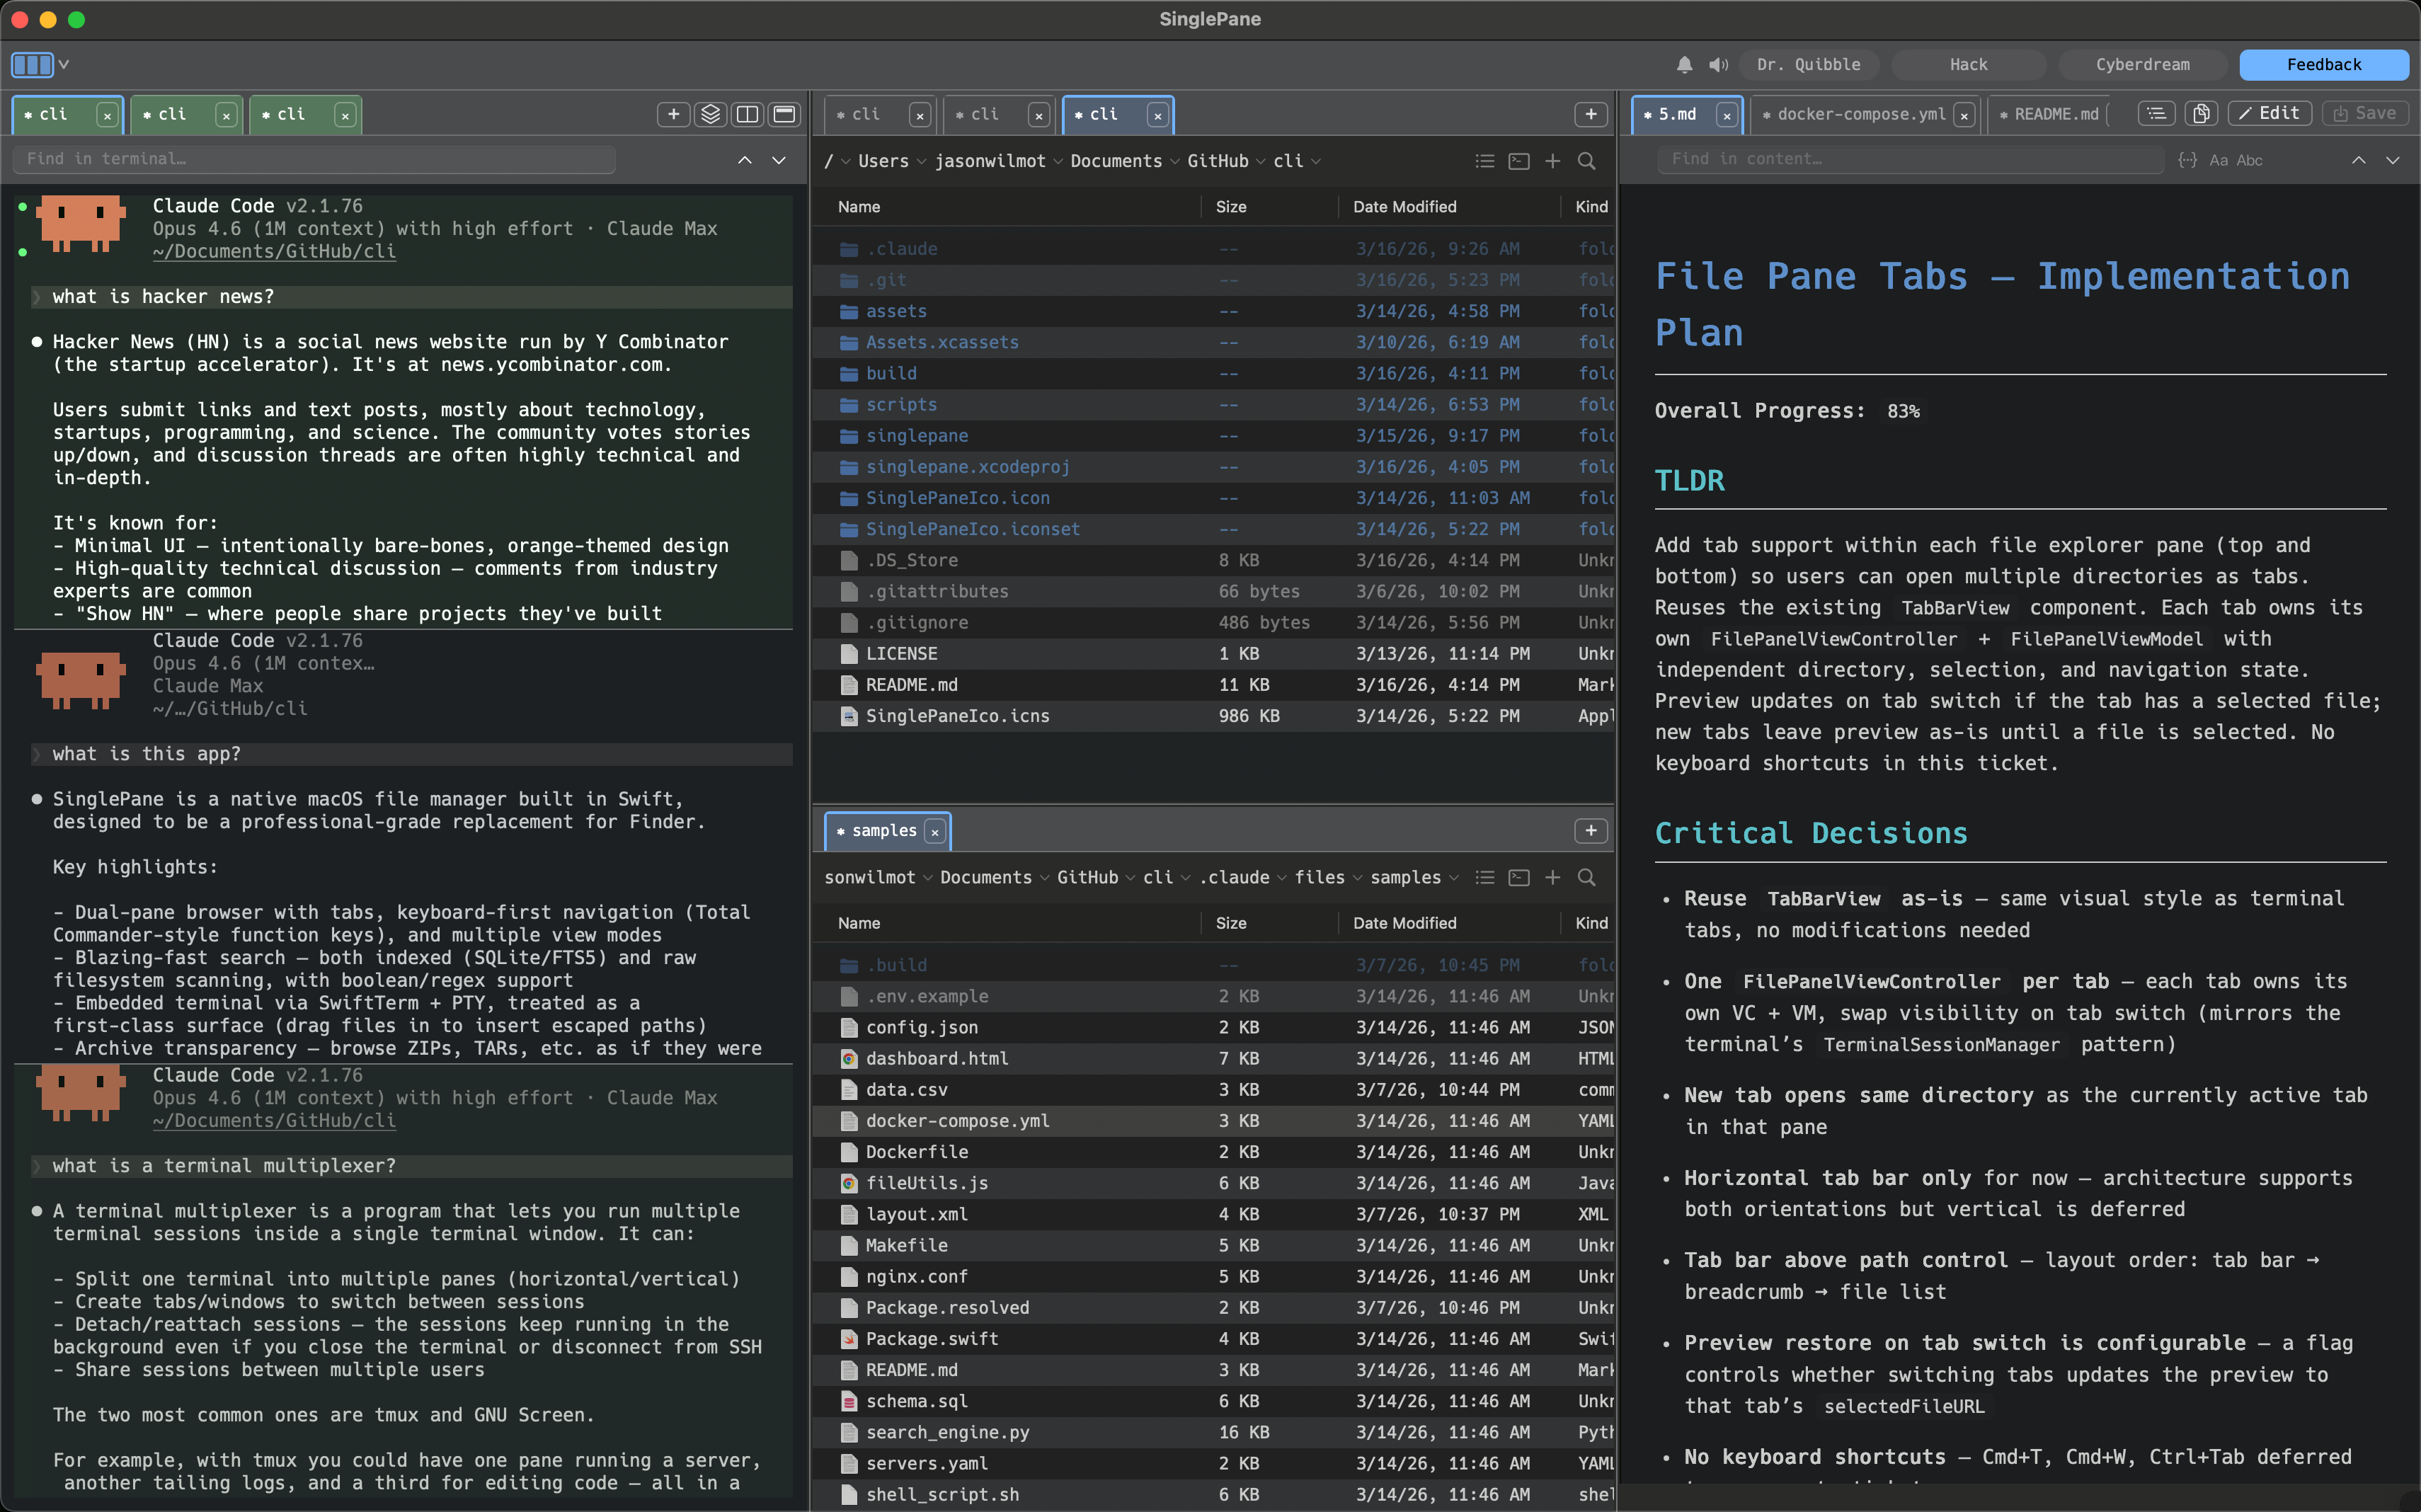Close the samples tab

click(x=934, y=832)
